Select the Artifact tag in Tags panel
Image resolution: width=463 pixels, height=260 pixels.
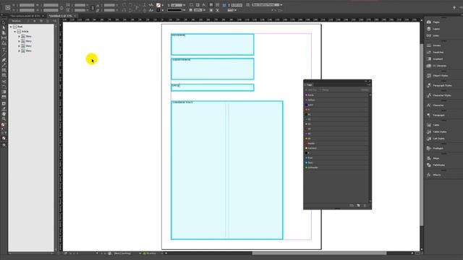pos(336,100)
